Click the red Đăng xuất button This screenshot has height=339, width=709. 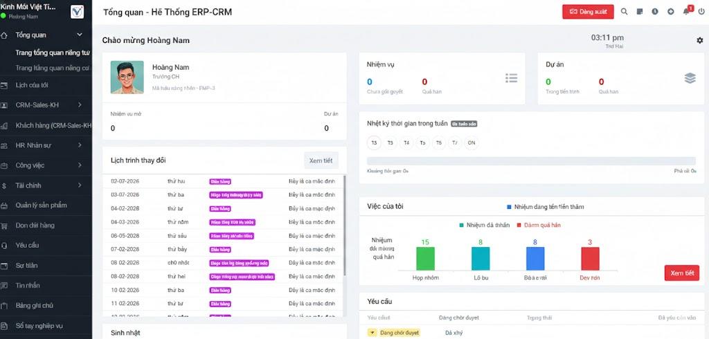(588, 12)
